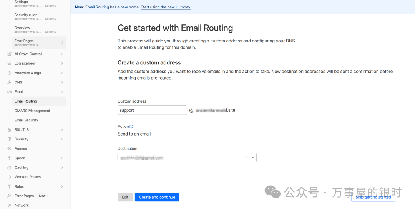The image size is (415, 209).
Task: Click the Create and continue button
Action: pos(157,197)
